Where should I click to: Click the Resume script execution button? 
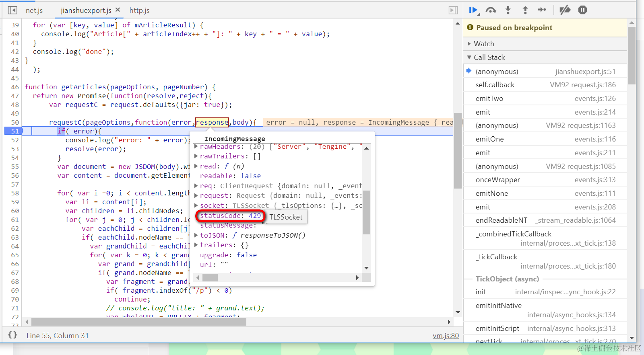(x=474, y=10)
